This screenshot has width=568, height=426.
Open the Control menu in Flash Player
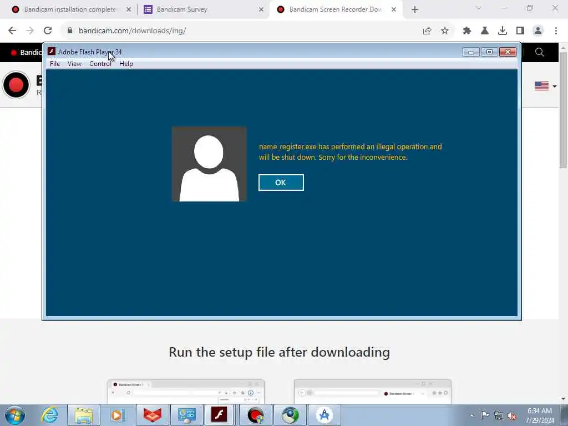100,64
